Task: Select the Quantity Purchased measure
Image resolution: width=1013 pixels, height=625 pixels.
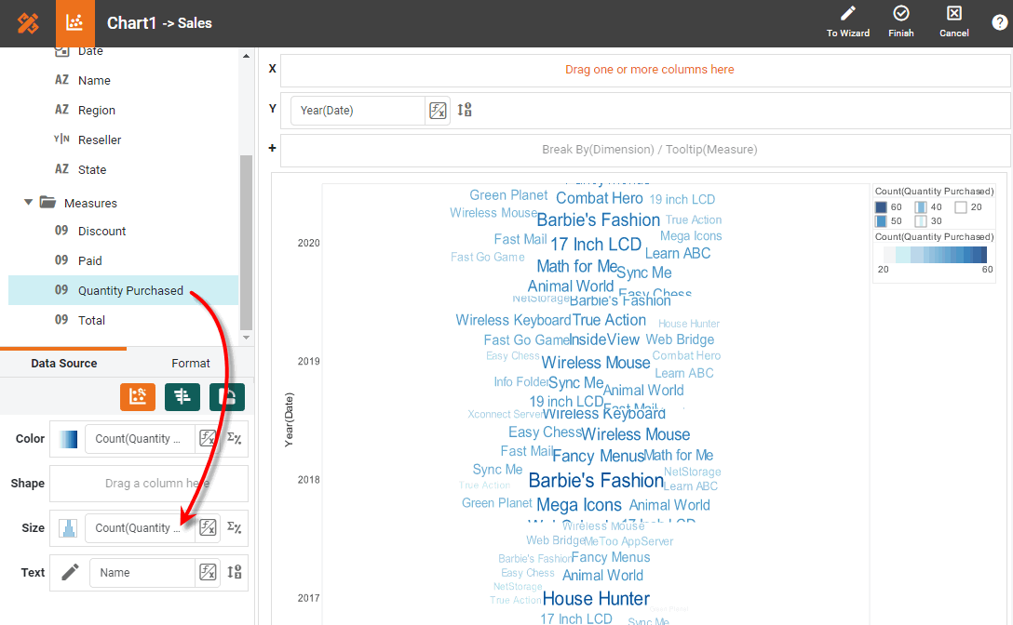Action: 130,290
